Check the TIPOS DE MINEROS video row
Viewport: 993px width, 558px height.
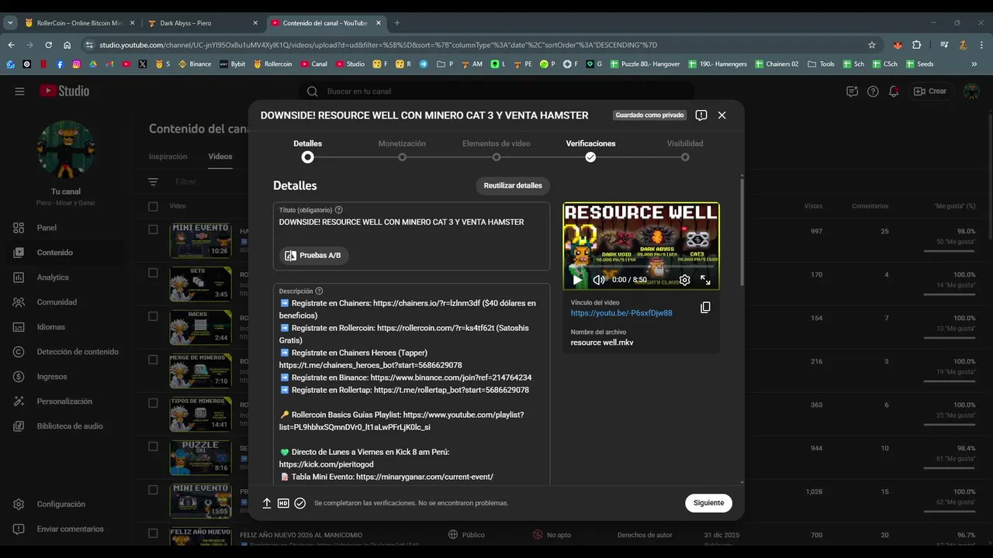click(x=153, y=403)
